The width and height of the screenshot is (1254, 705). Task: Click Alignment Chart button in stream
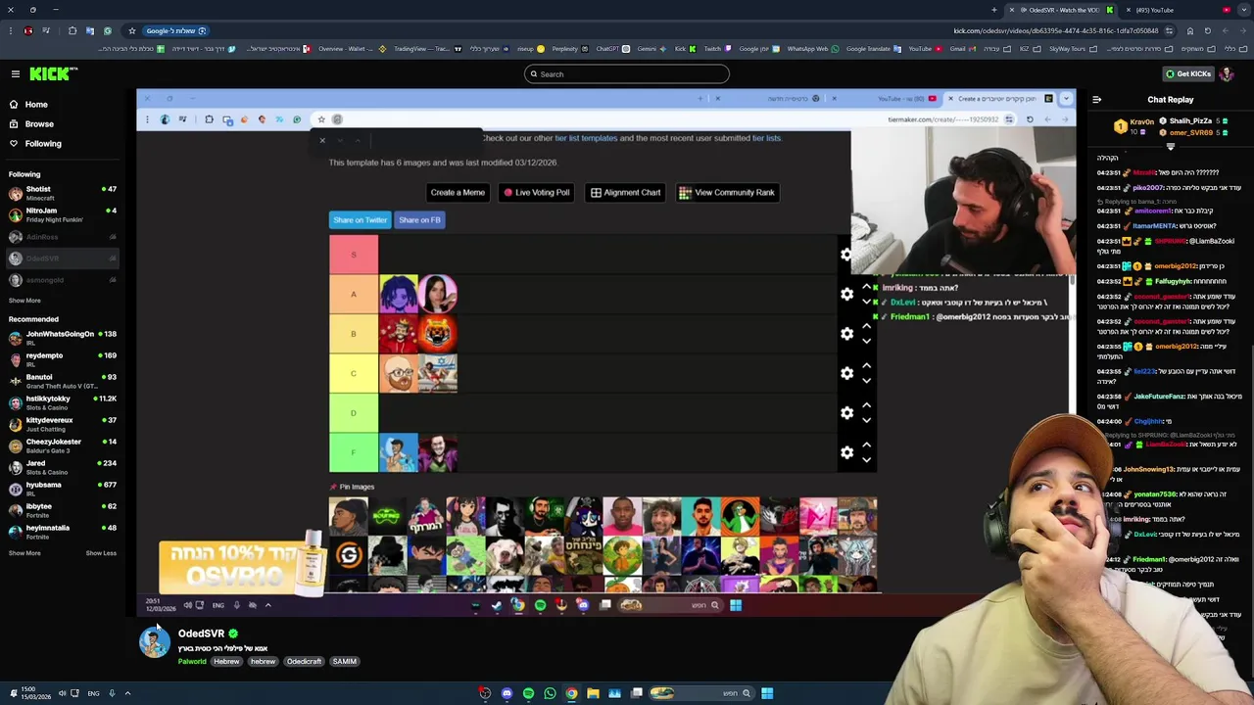[625, 192]
